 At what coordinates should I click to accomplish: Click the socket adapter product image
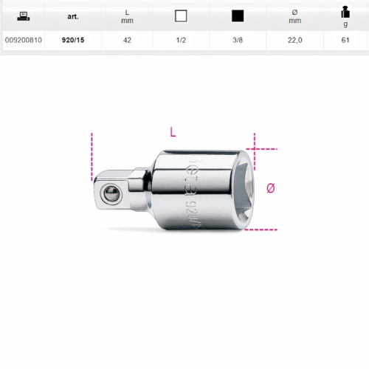(x=173, y=190)
